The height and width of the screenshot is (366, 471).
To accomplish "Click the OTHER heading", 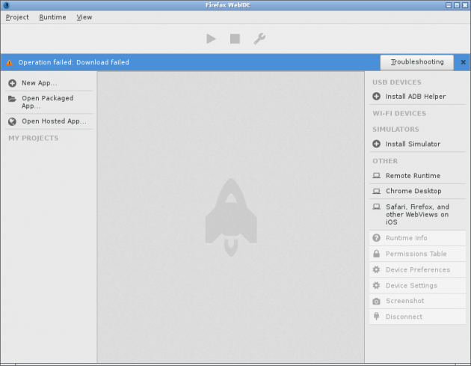I will pos(385,161).
